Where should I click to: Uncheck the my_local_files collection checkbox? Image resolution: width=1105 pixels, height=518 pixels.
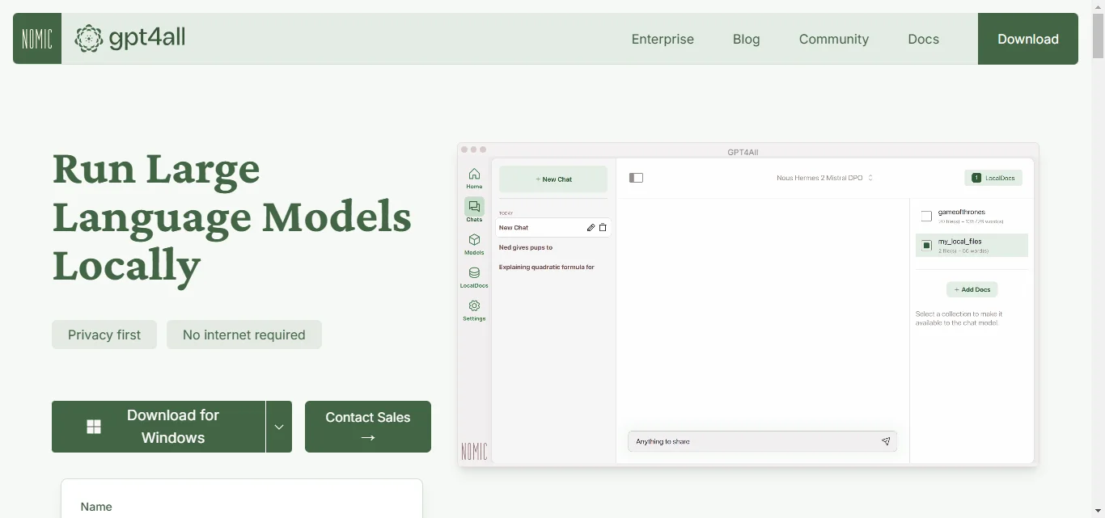point(926,246)
